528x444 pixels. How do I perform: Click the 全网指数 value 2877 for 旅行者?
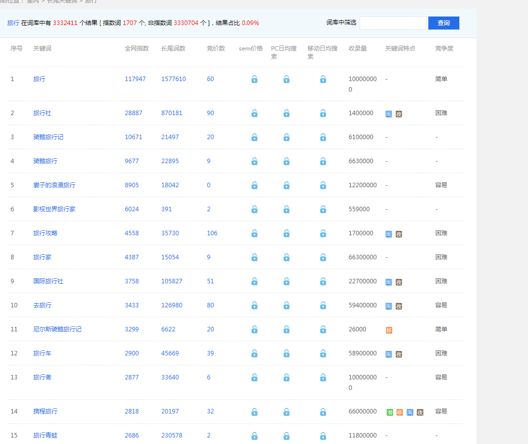[132, 377]
